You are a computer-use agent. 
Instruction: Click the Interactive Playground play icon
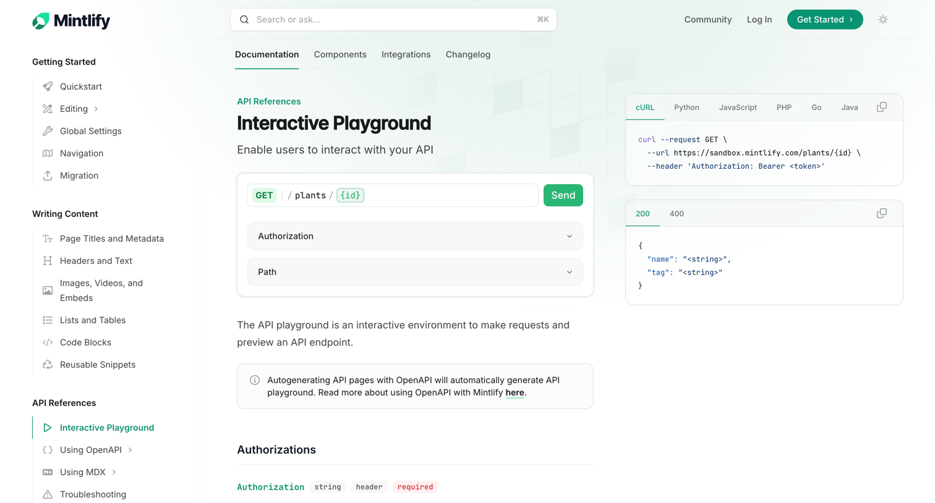pos(48,428)
